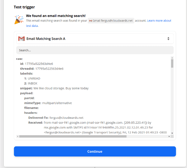The height and width of the screenshot is (168, 187).
Task: Click the Continue button
Action: (95, 151)
